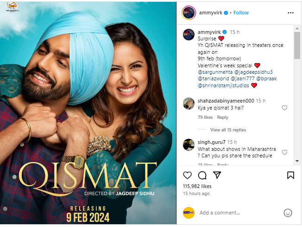The width and height of the screenshot is (302, 227).
Task: Click the comments scrollbar up arrow
Action: point(297,28)
